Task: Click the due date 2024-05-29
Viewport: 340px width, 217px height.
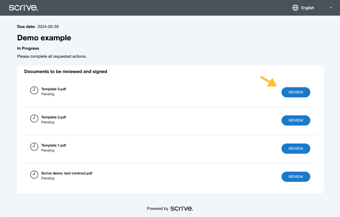Action: coord(48,27)
